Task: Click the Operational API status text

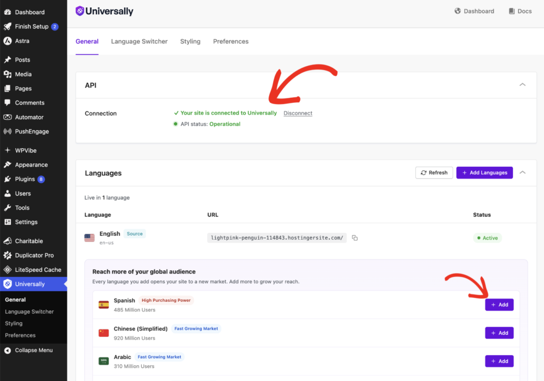Action: point(225,124)
